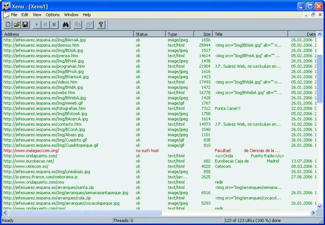Open the View menu
The width and height of the screenshot is (325, 225).
tap(37, 15)
